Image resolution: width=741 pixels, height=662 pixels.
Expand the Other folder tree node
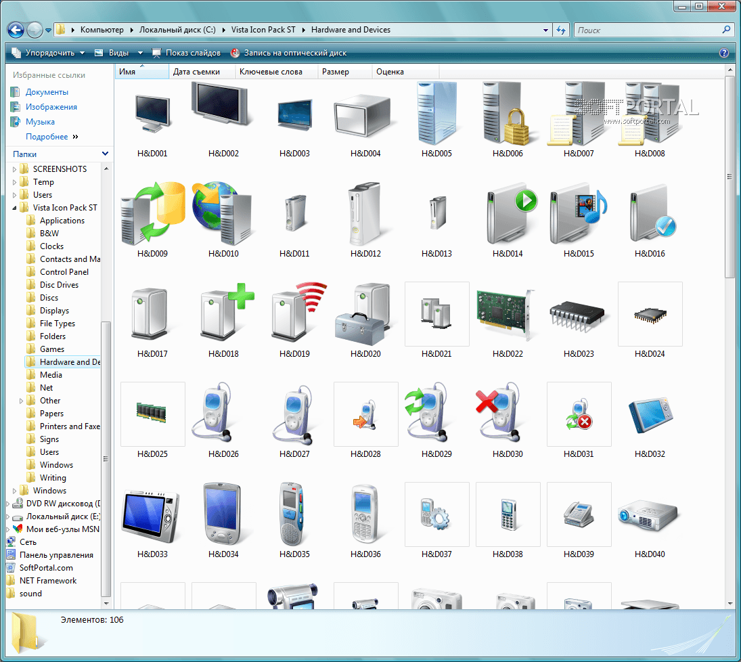point(21,401)
